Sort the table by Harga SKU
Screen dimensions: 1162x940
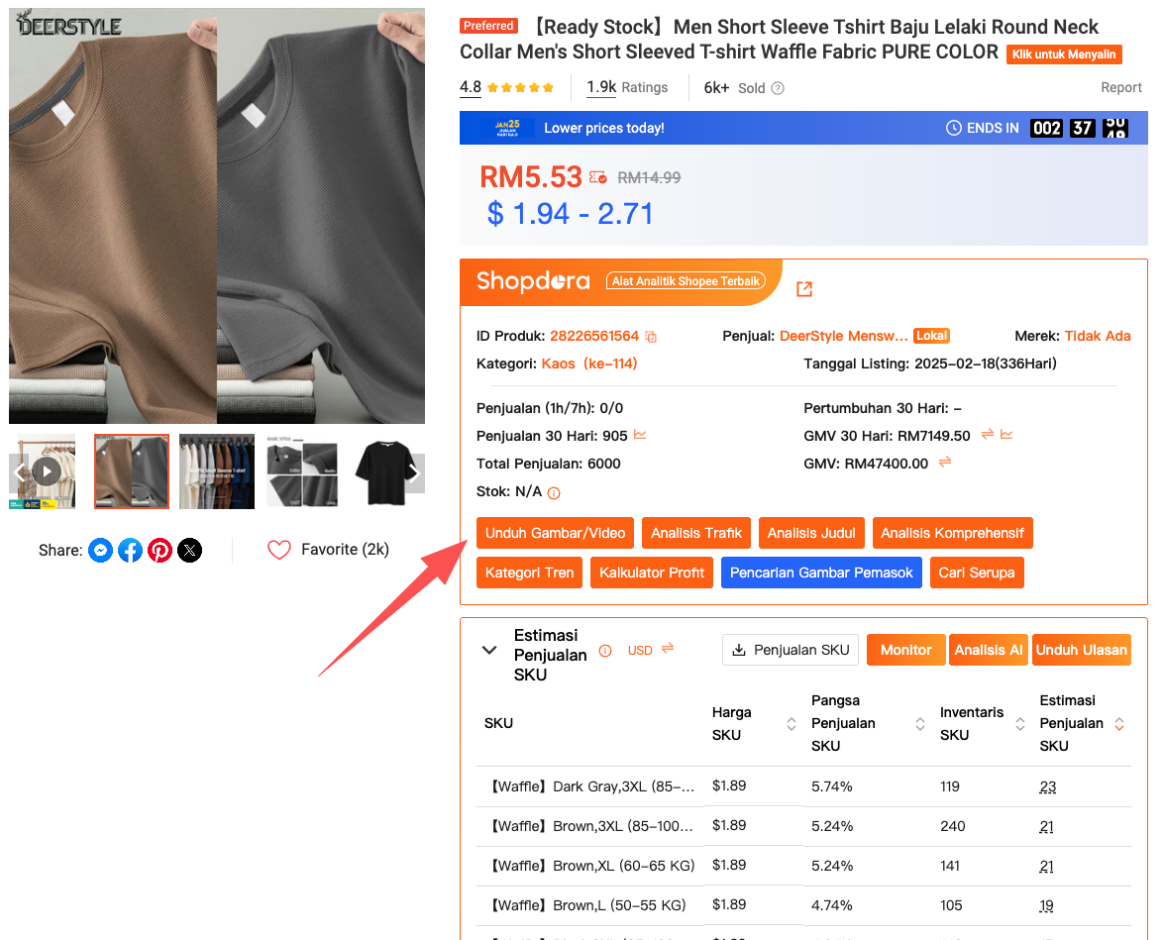click(x=792, y=724)
